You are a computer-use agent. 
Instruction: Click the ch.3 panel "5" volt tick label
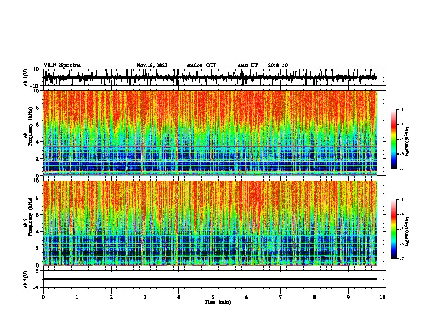point(38,271)
